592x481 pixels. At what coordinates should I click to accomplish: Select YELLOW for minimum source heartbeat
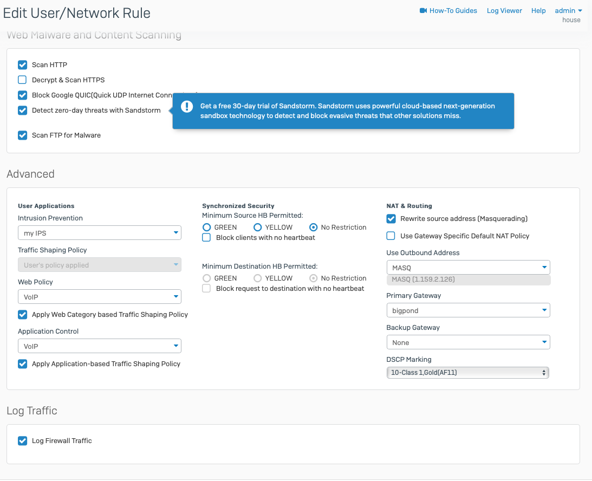click(258, 227)
